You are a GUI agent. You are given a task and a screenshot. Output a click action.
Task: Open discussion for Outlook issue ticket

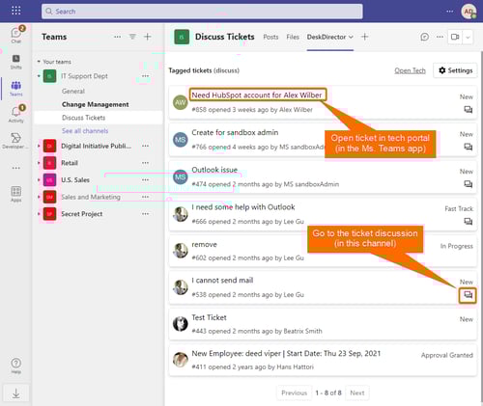(x=468, y=184)
